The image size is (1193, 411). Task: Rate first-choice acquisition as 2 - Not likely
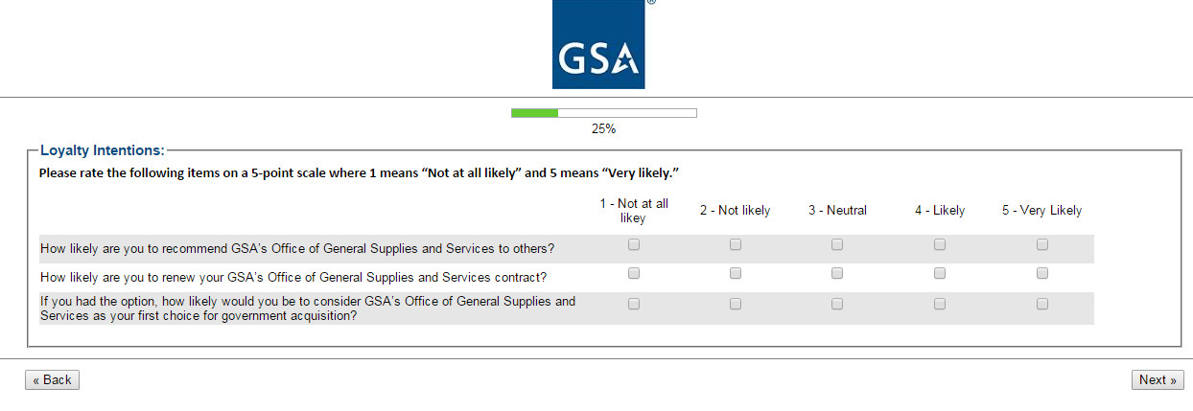click(736, 304)
